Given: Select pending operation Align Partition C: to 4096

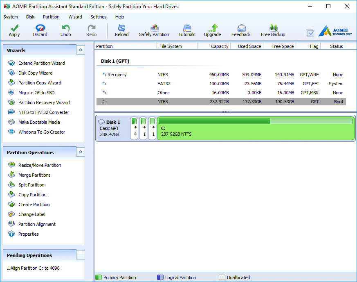Looking at the screenshot, I should pos(33,268).
